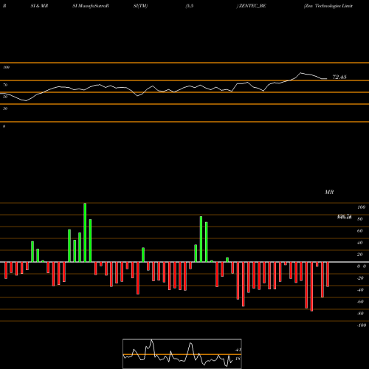The image size is (369, 369).
Task: Click the MR axis label -80
Action: [x=360, y=314]
